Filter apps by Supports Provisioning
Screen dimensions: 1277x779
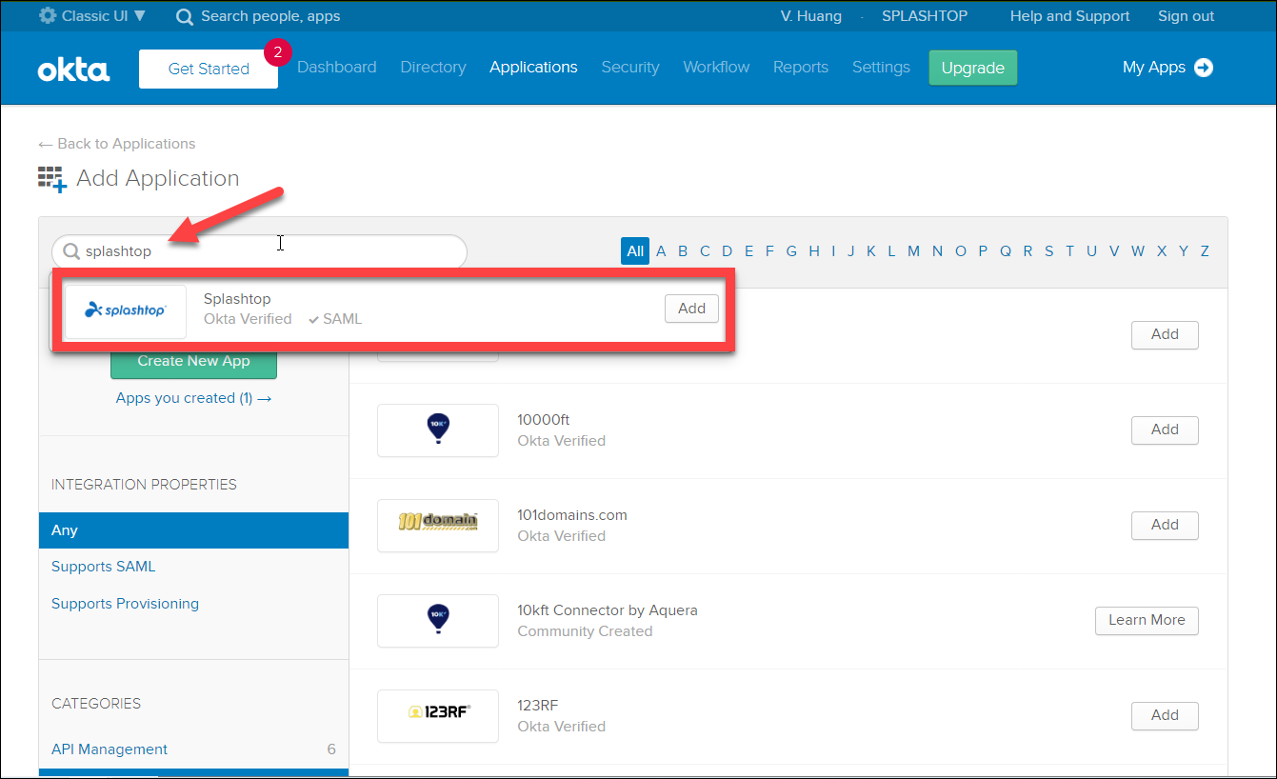(125, 603)
